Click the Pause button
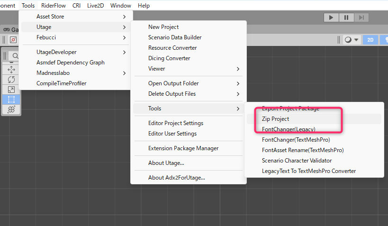 [346, 18]
